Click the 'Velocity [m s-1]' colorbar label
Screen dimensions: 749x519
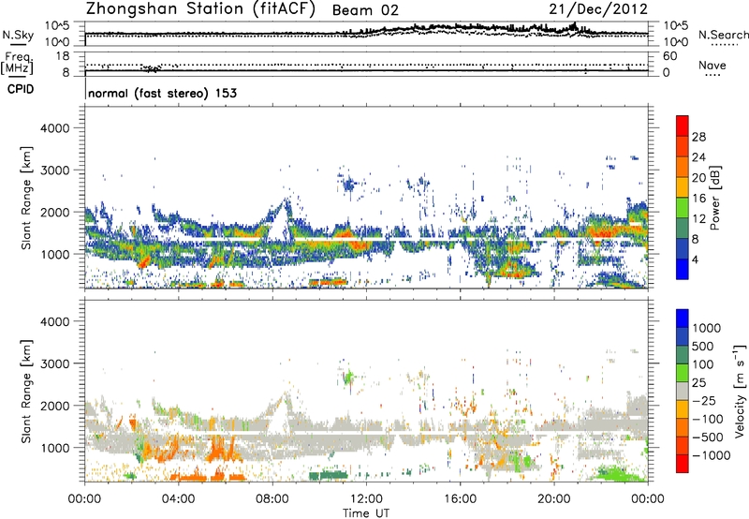pyautogui.click(x=740, y=391)
